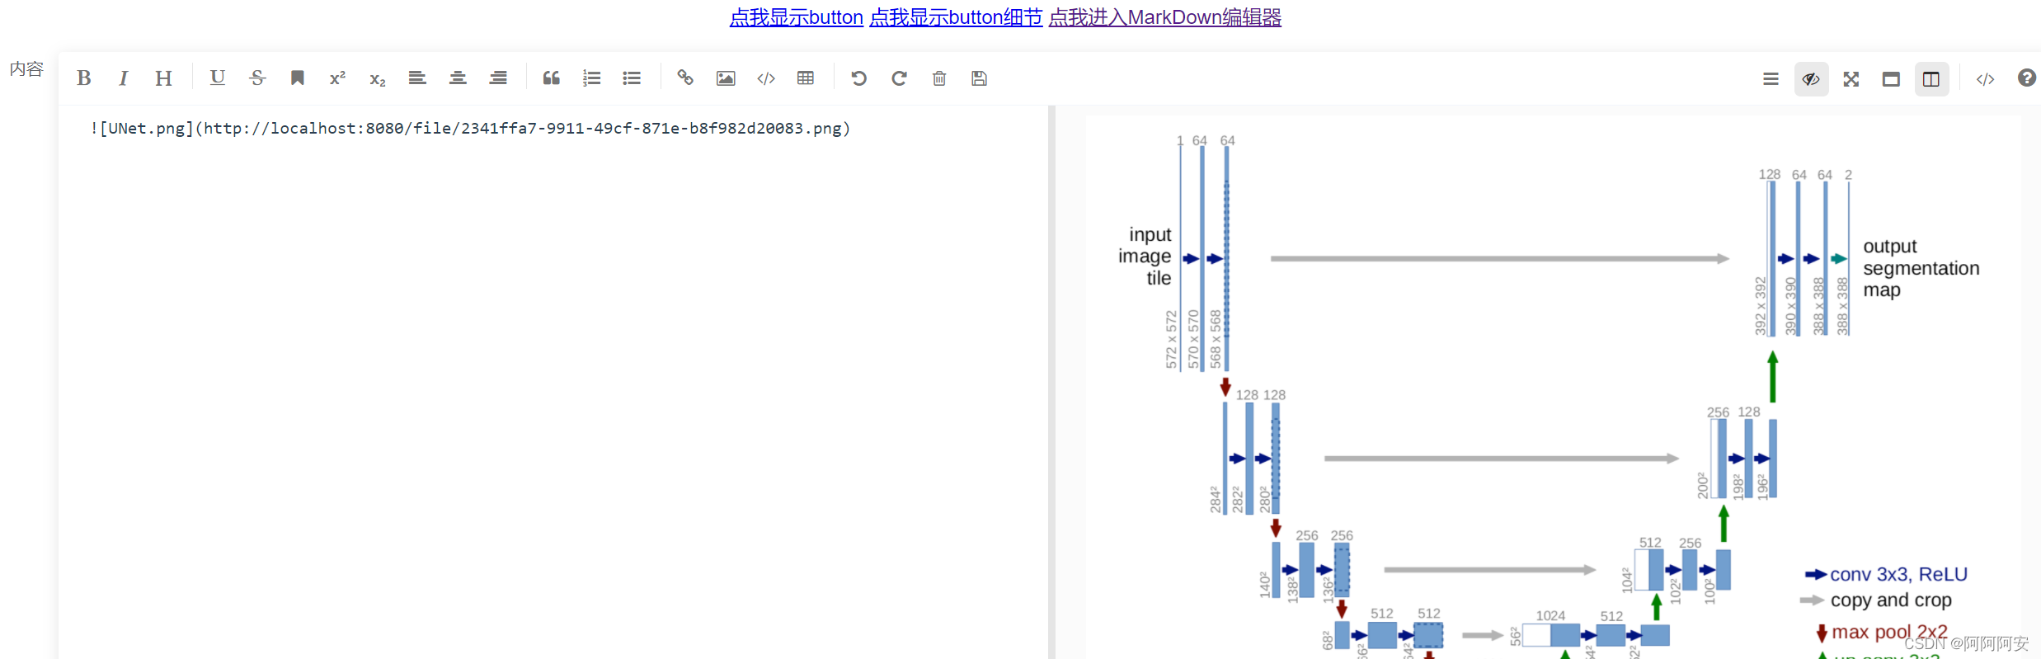The image size is (2041, 659).
Task: Open the 点我显示button link
Action: pyautogui.click(x=797, y=17)
